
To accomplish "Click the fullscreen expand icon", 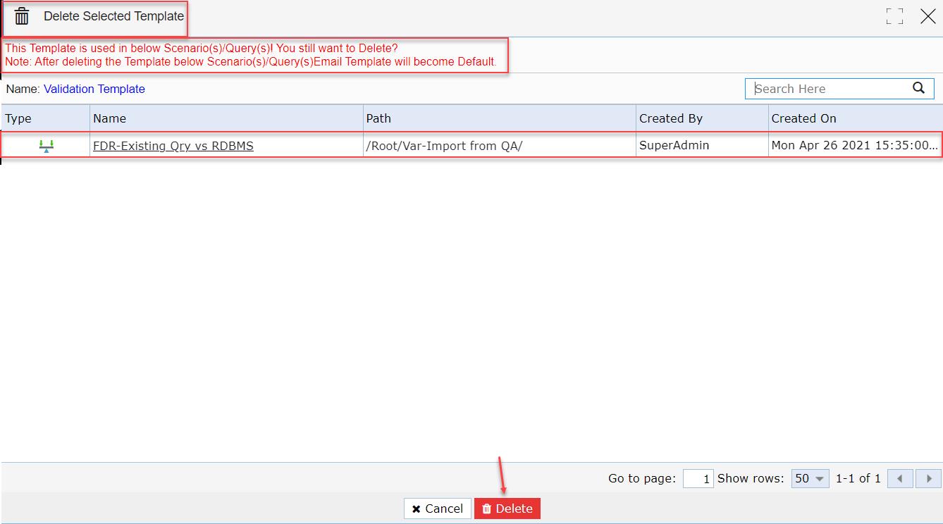I will [x=895, y=16].
